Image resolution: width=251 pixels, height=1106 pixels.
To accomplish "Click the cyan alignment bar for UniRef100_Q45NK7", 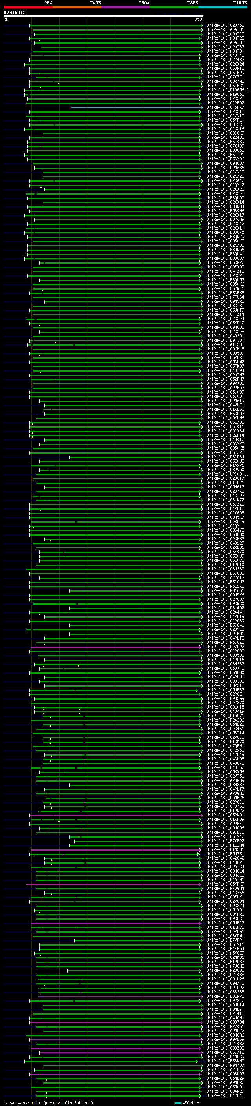I will click(136, 108).
